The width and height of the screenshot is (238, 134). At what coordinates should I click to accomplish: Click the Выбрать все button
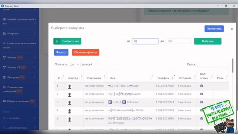click(x=67, y=41)
